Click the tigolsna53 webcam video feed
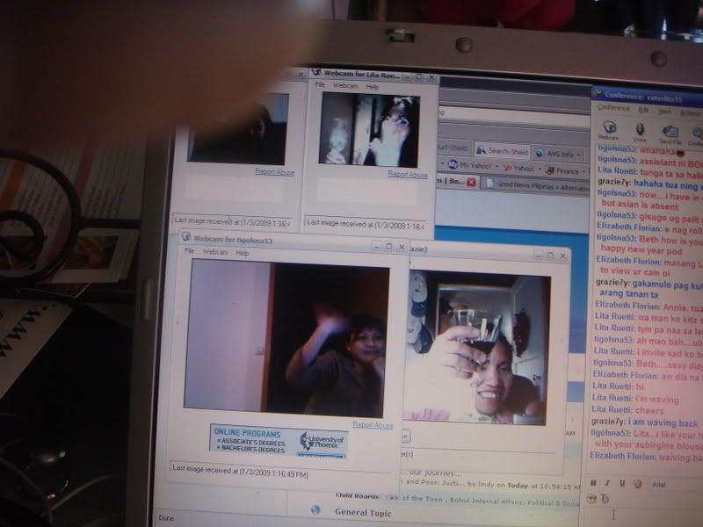Screen dimensions: 703x527 (286, 338)
